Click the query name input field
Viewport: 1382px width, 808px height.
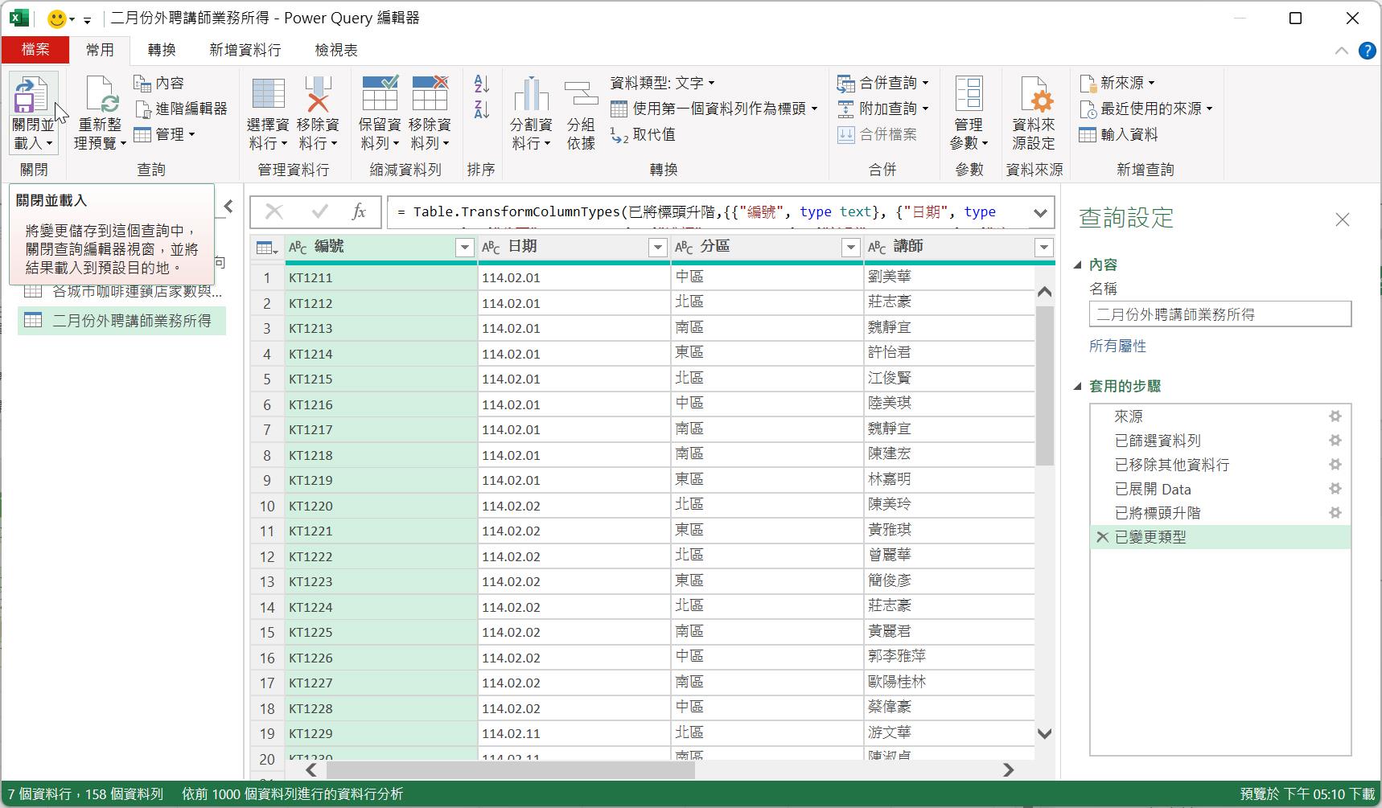(1220, 314)
